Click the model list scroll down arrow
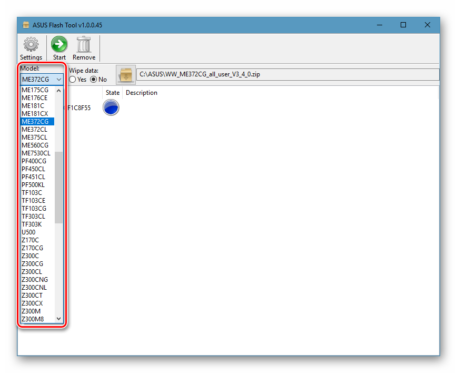The height and width of the screenshot is (373, 457). pos(58,319)
